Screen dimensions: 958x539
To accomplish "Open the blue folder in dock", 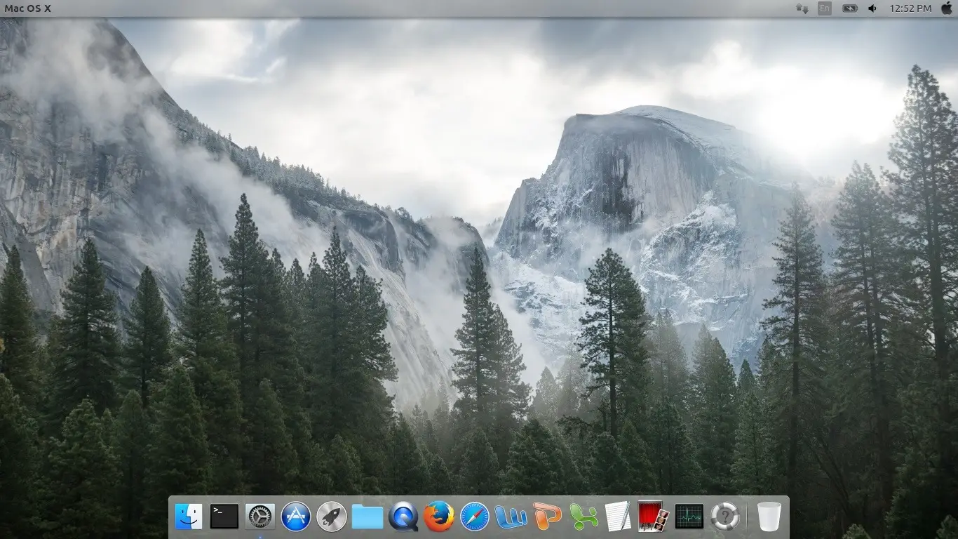I will point(367,517).
